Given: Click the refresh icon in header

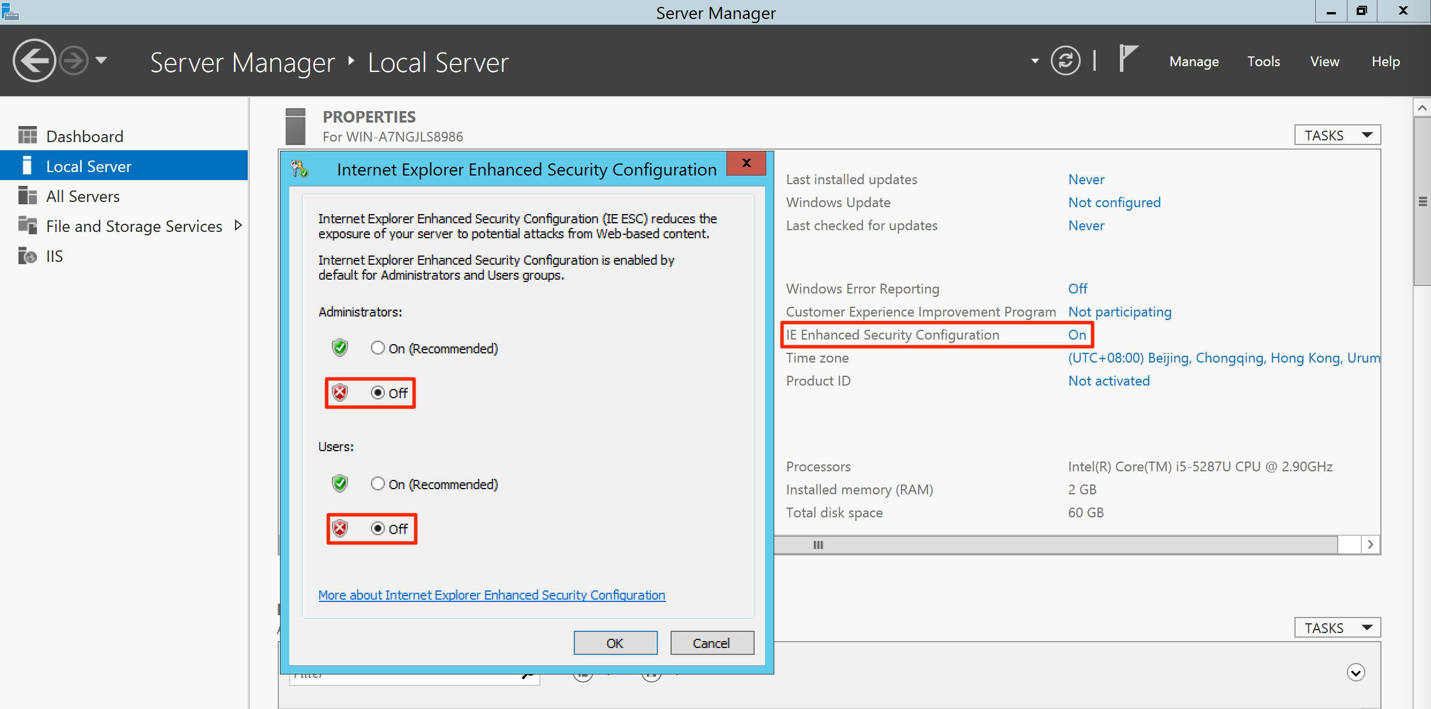Looking at the screenshot, I should 1065,60.
